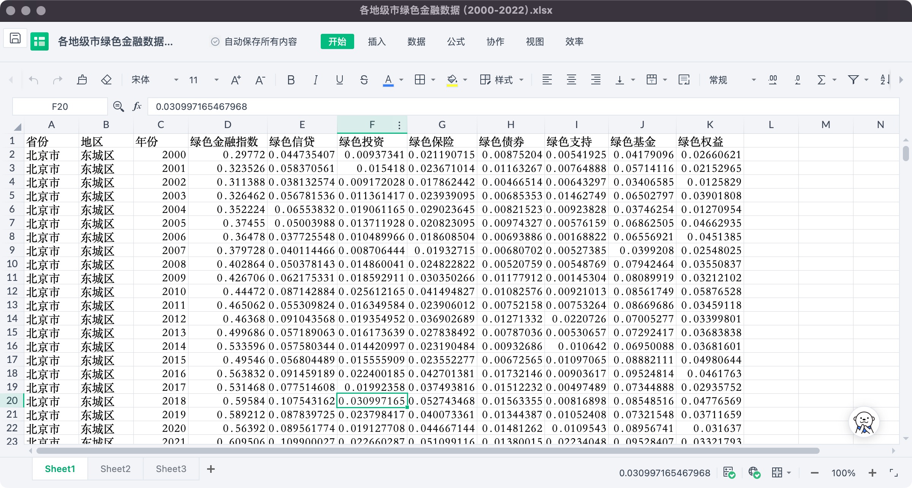Toggle bold formatting
912x488 pixels.
291,80
